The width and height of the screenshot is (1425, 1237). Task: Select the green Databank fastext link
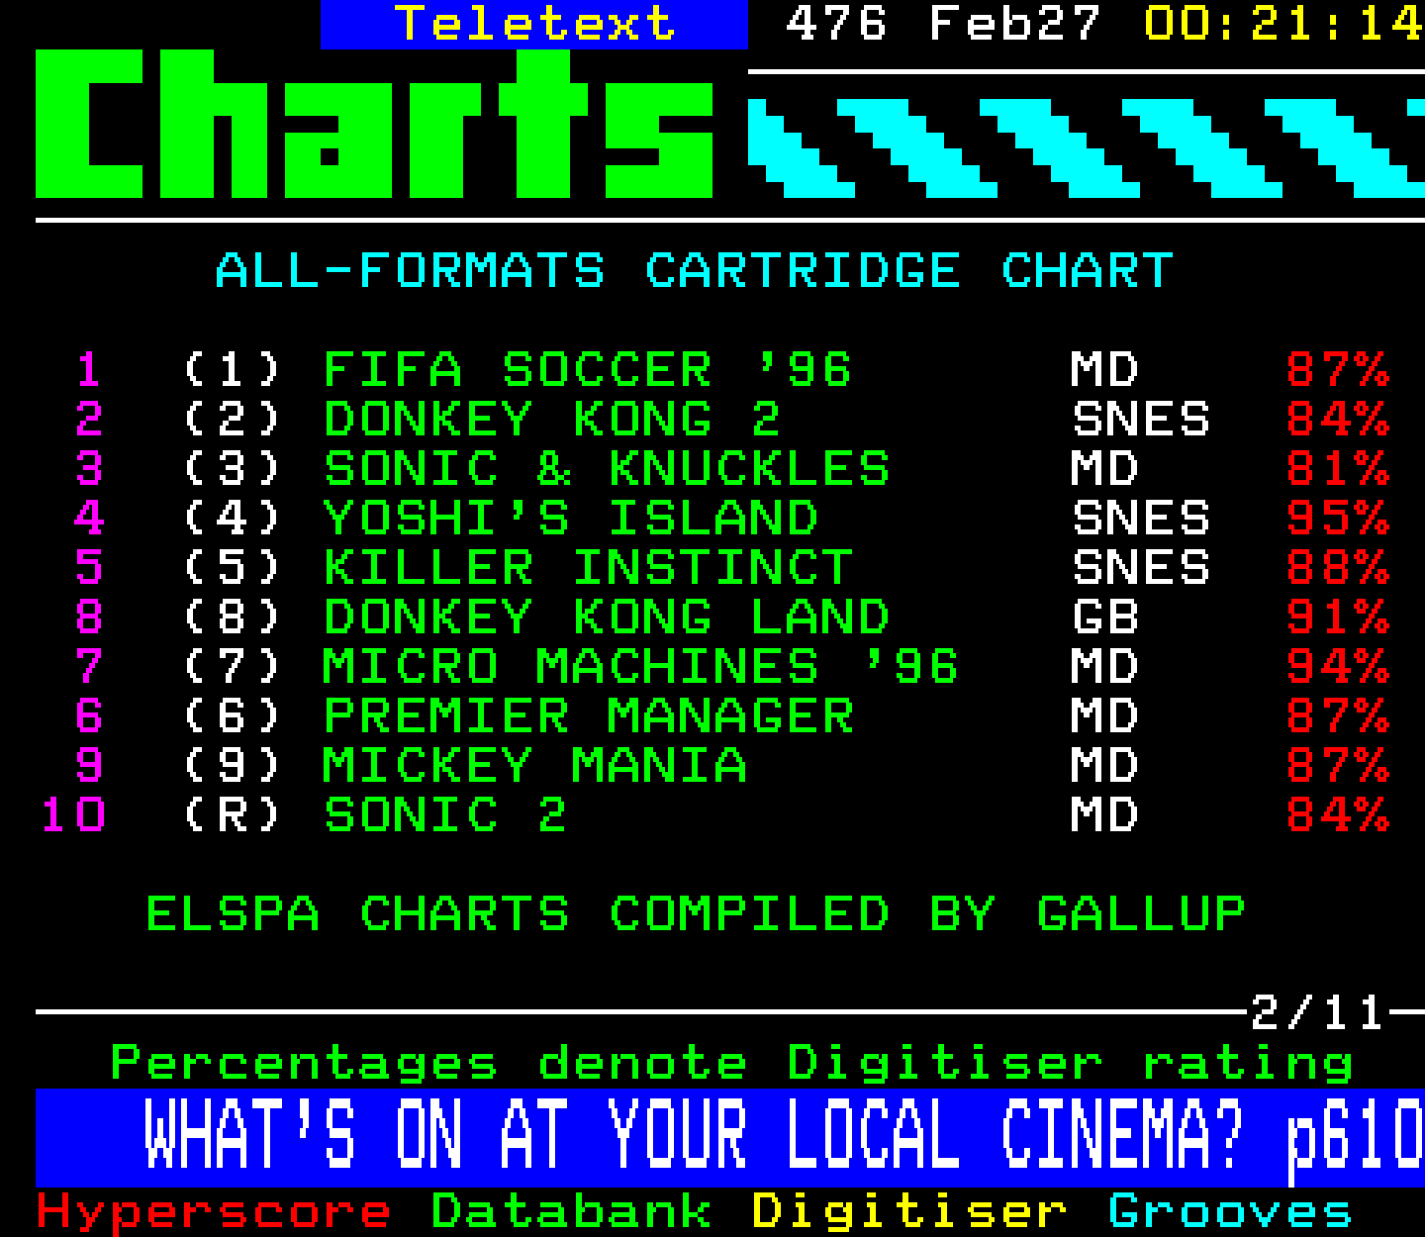point(571,1212)
